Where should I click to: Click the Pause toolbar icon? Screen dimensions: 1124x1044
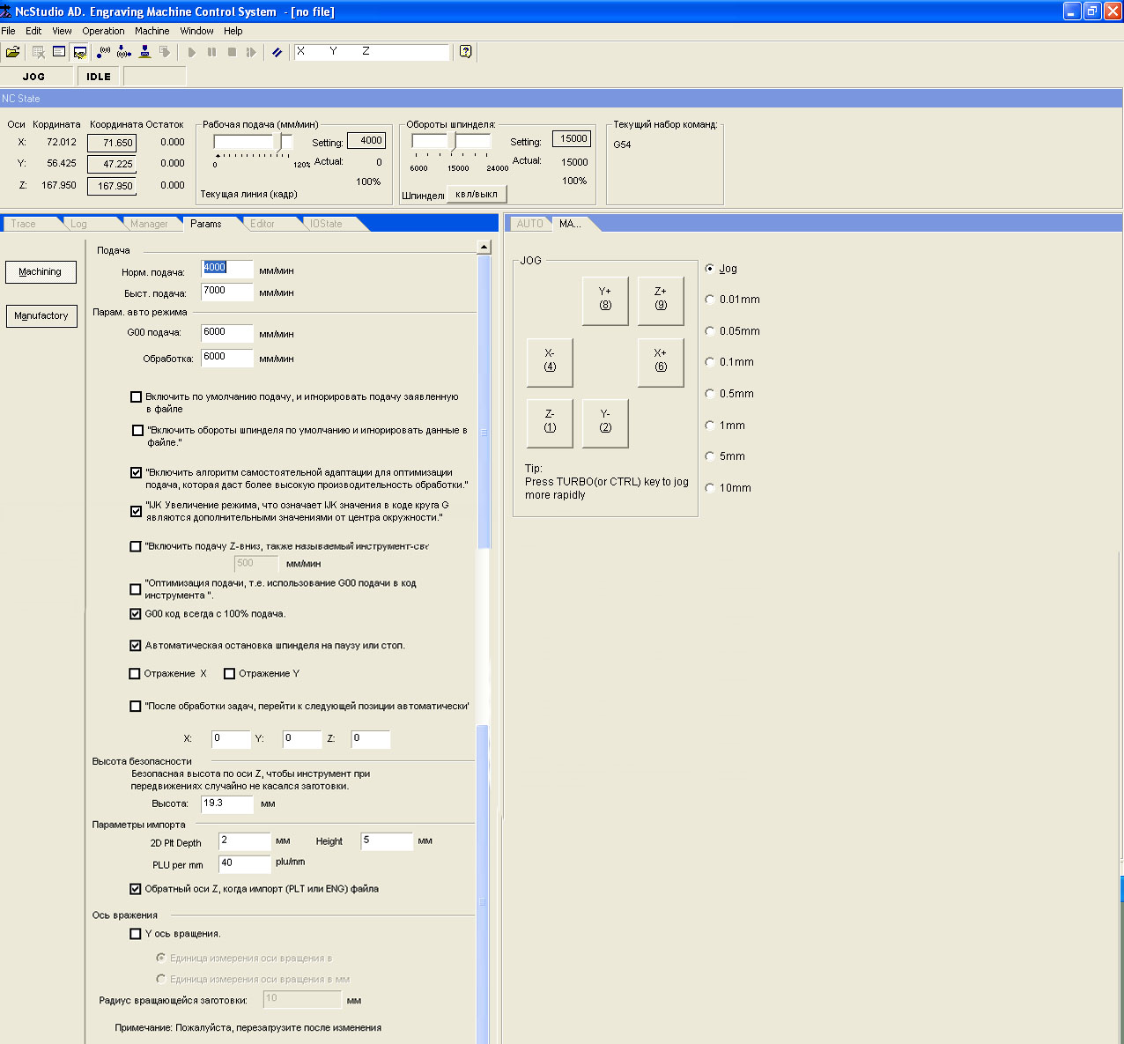[211, 52]
